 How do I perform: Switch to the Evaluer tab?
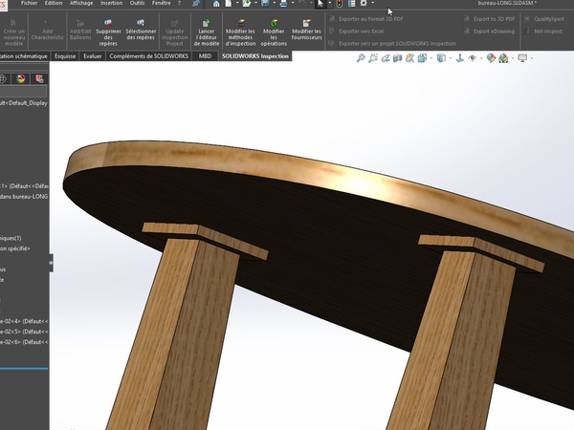coord(93,56)
